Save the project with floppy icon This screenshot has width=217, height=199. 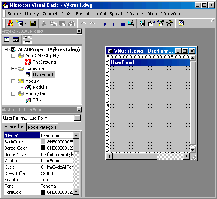[33, 23]
